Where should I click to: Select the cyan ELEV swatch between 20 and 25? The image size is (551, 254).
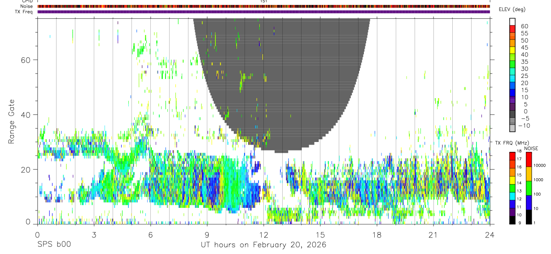click(512, 79)
